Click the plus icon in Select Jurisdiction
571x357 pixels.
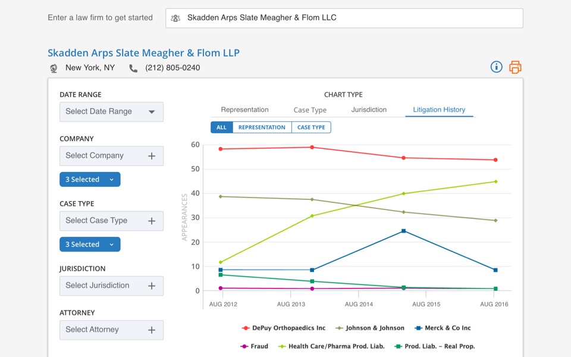[152, 286]
